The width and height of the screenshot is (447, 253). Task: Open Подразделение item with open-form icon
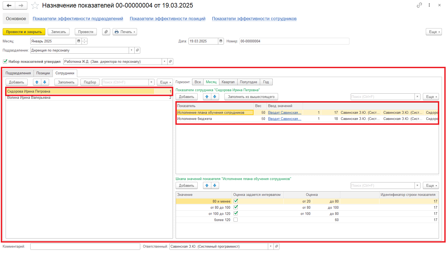tap(137, 50)
